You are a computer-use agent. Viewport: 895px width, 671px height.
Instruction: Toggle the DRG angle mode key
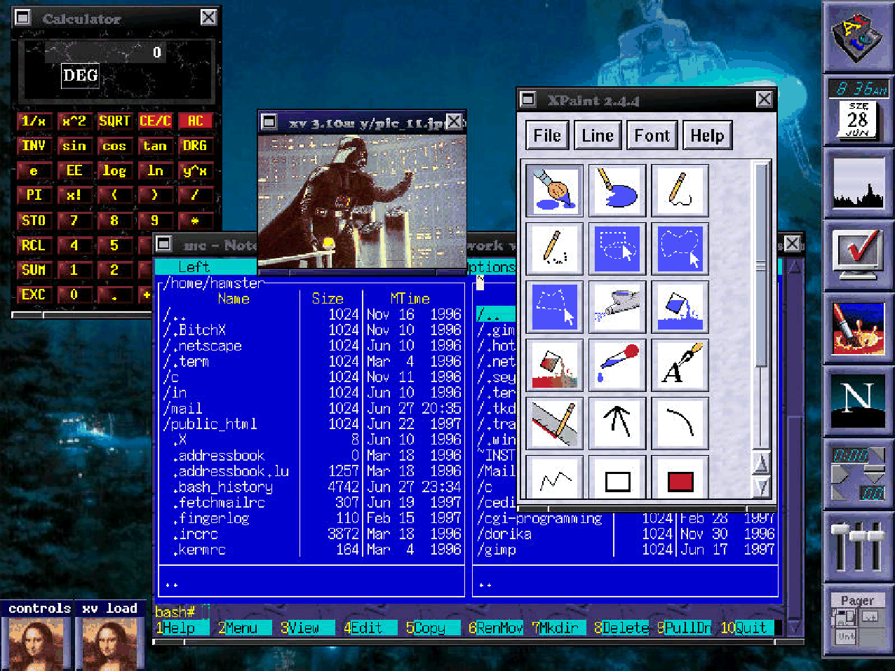click(195, 146)
